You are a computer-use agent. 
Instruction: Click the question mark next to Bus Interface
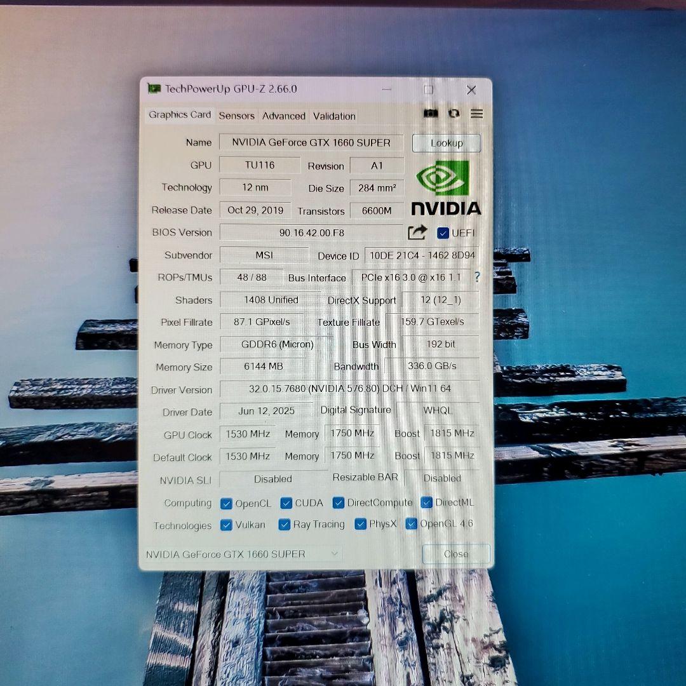coord(476,277)
